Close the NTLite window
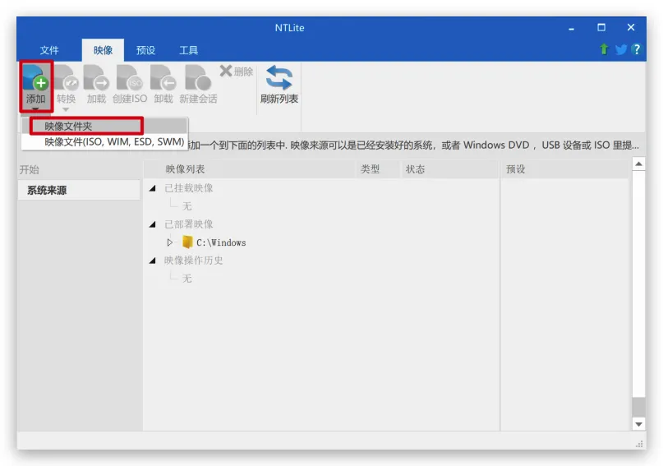The width and height of the screenshot is (663, 466). click(x=631, y=27)
